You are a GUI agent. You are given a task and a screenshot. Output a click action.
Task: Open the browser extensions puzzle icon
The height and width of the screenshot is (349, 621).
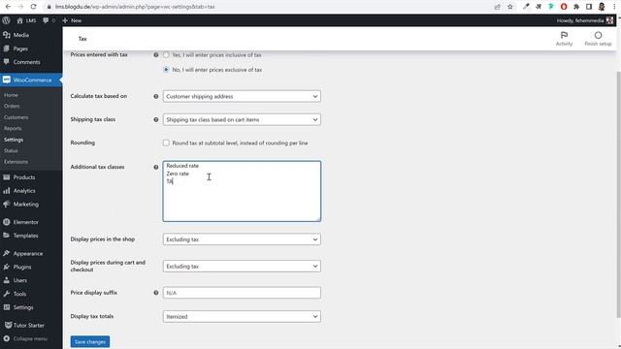[x=576, y=7]
